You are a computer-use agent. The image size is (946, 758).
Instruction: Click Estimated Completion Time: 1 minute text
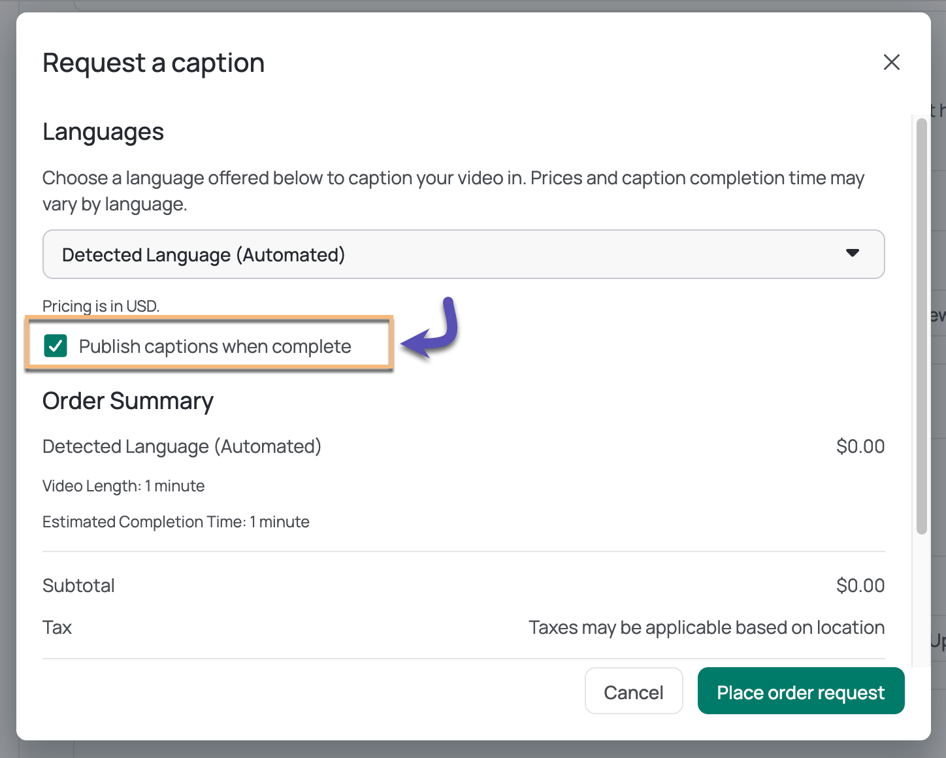click(176, 521)
